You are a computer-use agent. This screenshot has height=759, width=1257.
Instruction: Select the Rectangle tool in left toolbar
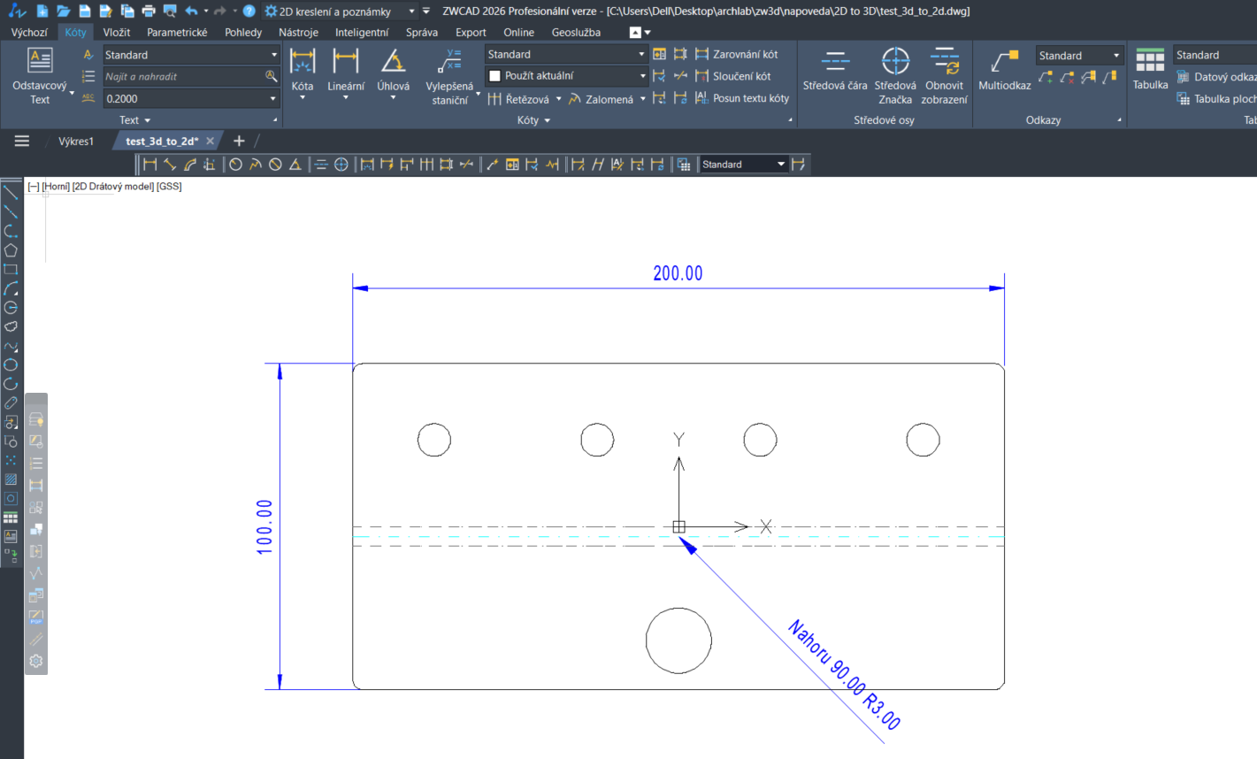(11, 269)
